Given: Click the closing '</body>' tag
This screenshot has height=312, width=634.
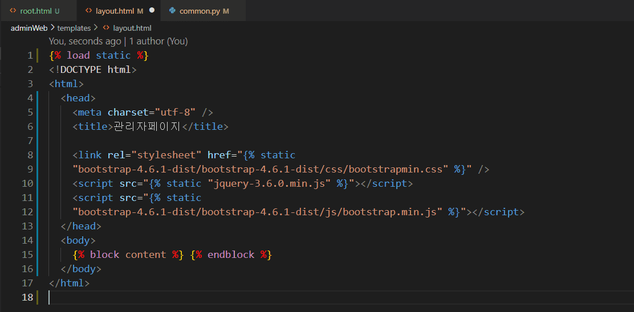Looking at the screenshot, I should [81, 269].
